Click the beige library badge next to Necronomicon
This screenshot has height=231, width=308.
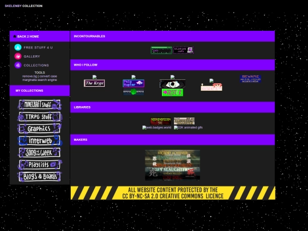click(x=184, y=121)
